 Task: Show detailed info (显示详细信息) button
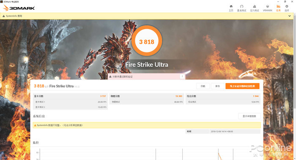pos(249,116)
